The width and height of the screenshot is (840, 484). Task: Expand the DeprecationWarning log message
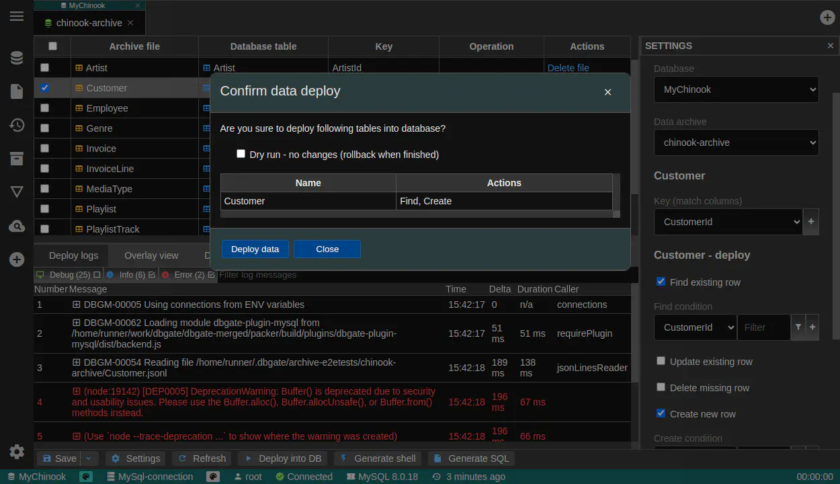(77, 391)
